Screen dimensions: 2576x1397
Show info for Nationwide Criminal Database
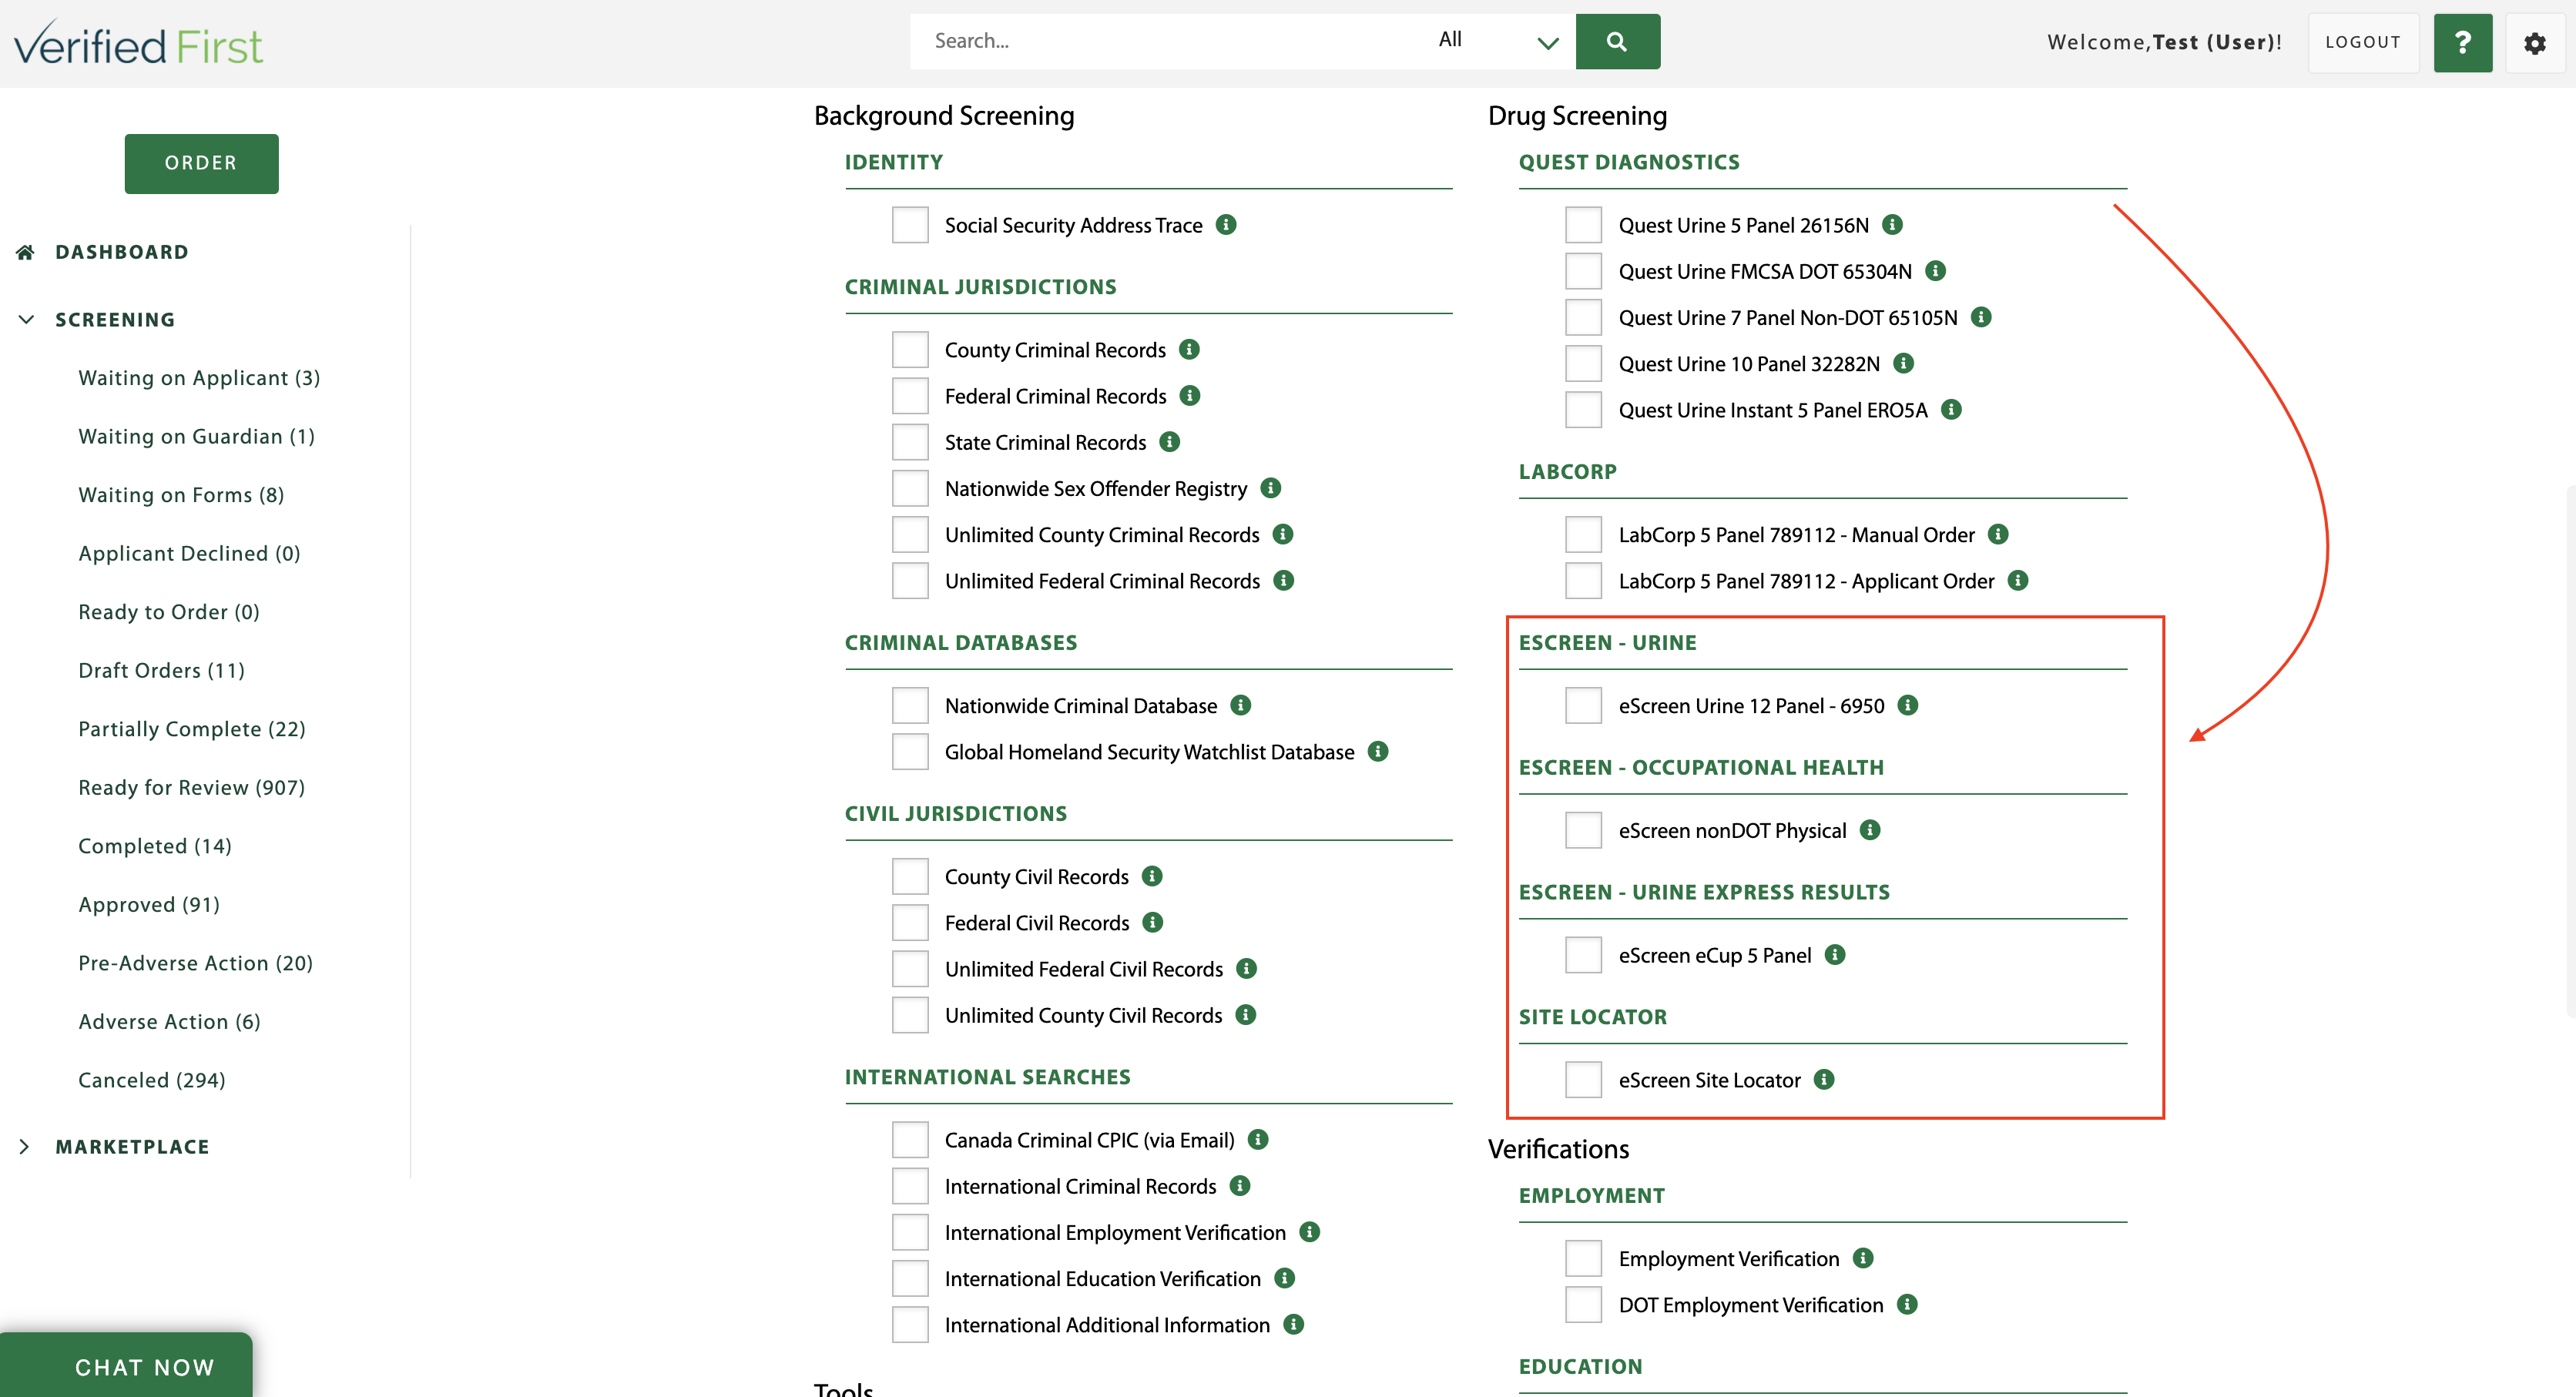tap(1241, 706)
